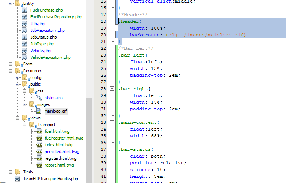Click the TeamERPTransportBundle.php file icon
The width and height of the screenshot is (286, 183).
(18, 179)
